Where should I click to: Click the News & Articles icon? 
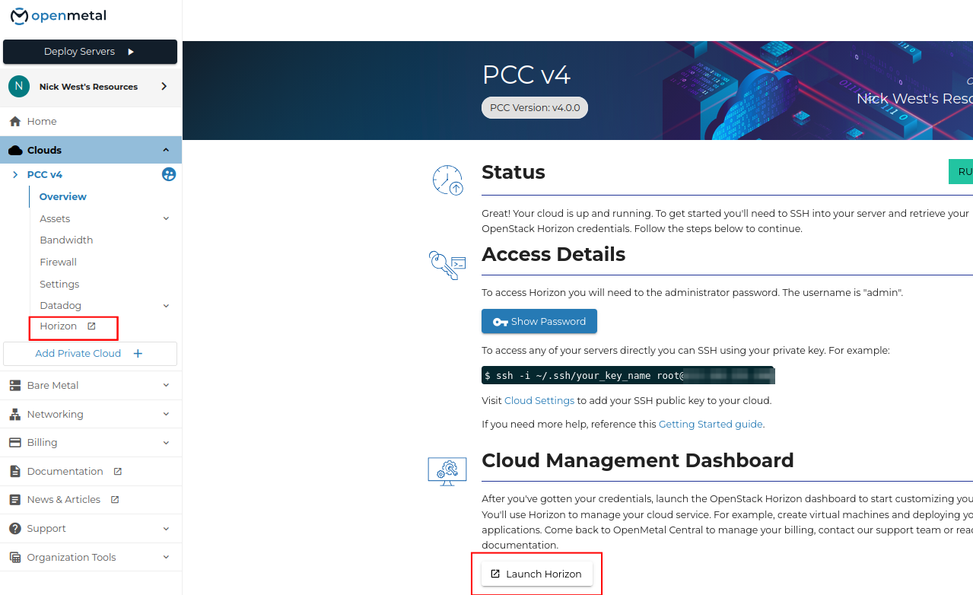14,500
